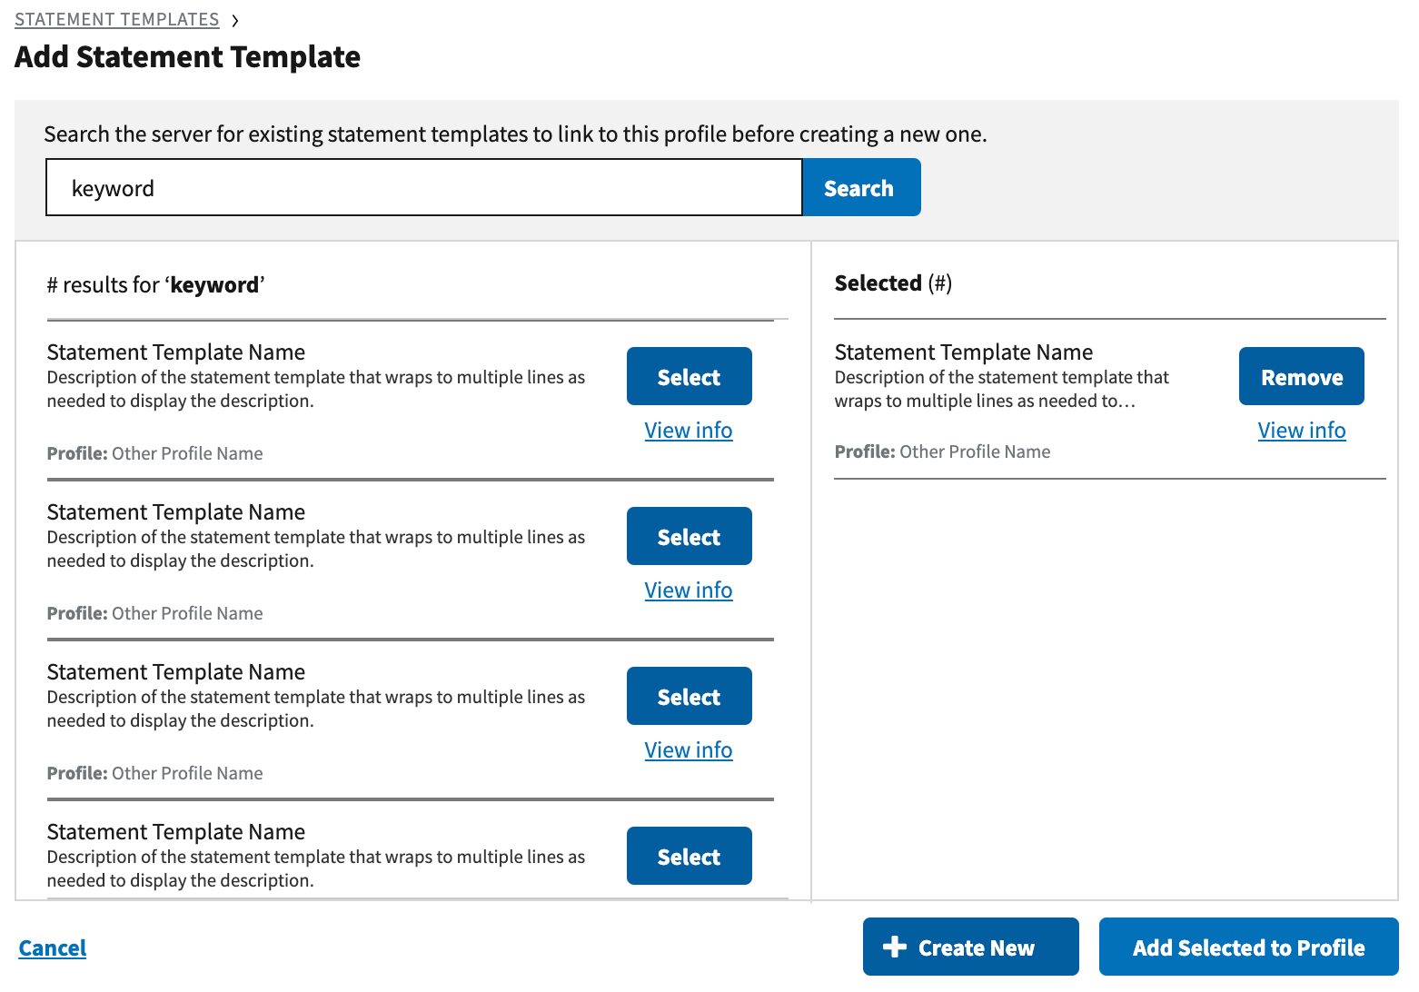
Task: View info for the third search result
Action: pyautogui.click(x=688, y=750)
